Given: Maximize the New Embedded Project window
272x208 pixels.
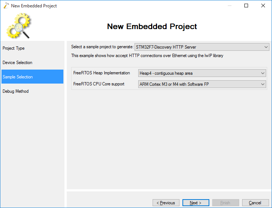Looking at the screenshot, I should point(246,6).
